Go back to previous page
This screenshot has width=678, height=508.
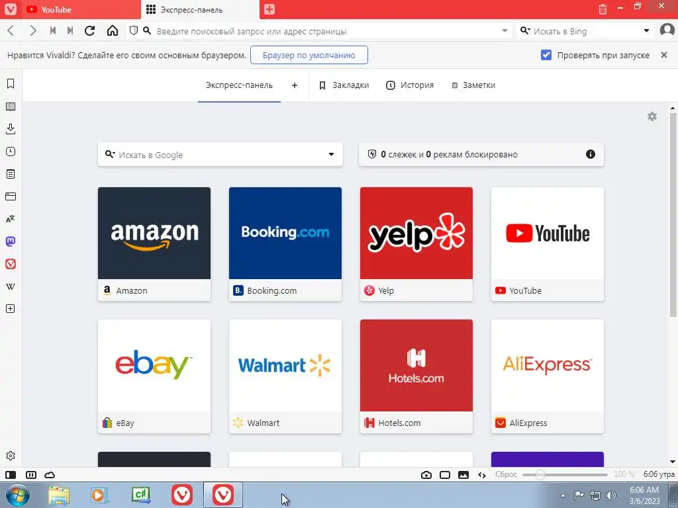(11, 30)
